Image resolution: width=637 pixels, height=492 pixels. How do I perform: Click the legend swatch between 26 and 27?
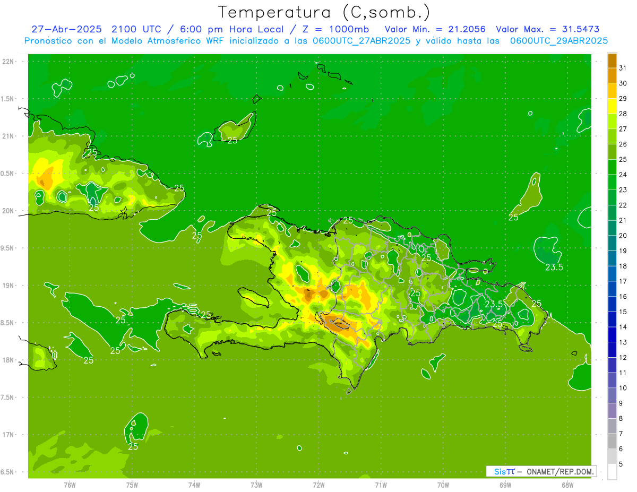click(612, 136)
